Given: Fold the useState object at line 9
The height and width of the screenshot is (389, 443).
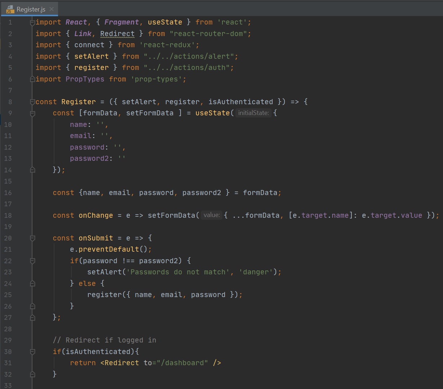Looking at the screenshot, I should (32, 113).
